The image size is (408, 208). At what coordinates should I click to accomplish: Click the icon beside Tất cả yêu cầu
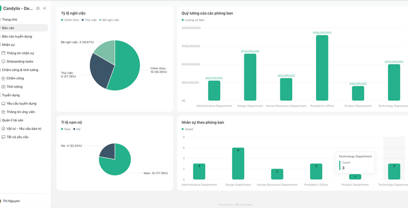[3, 137]
